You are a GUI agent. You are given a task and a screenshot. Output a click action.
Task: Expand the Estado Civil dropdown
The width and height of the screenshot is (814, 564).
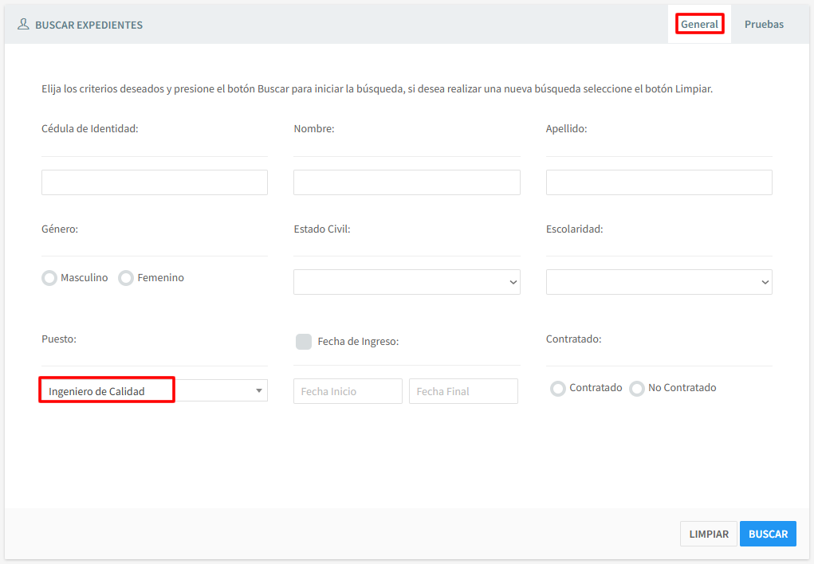[407, 282]
